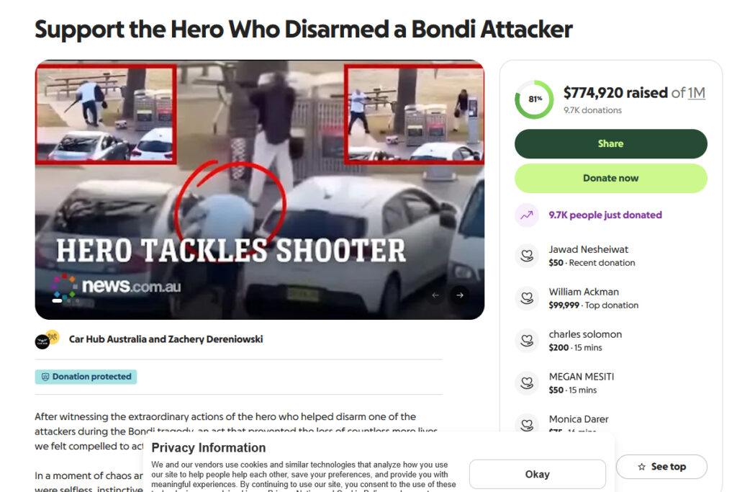Click the Hero Tackles Shooter main image
The width and height of the screenshot is (737, 492).
click(259, 189)
